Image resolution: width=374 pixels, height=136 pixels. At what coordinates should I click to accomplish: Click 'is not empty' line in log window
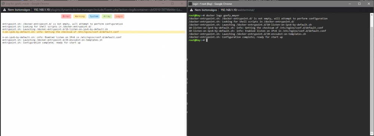tap(62, 24)
